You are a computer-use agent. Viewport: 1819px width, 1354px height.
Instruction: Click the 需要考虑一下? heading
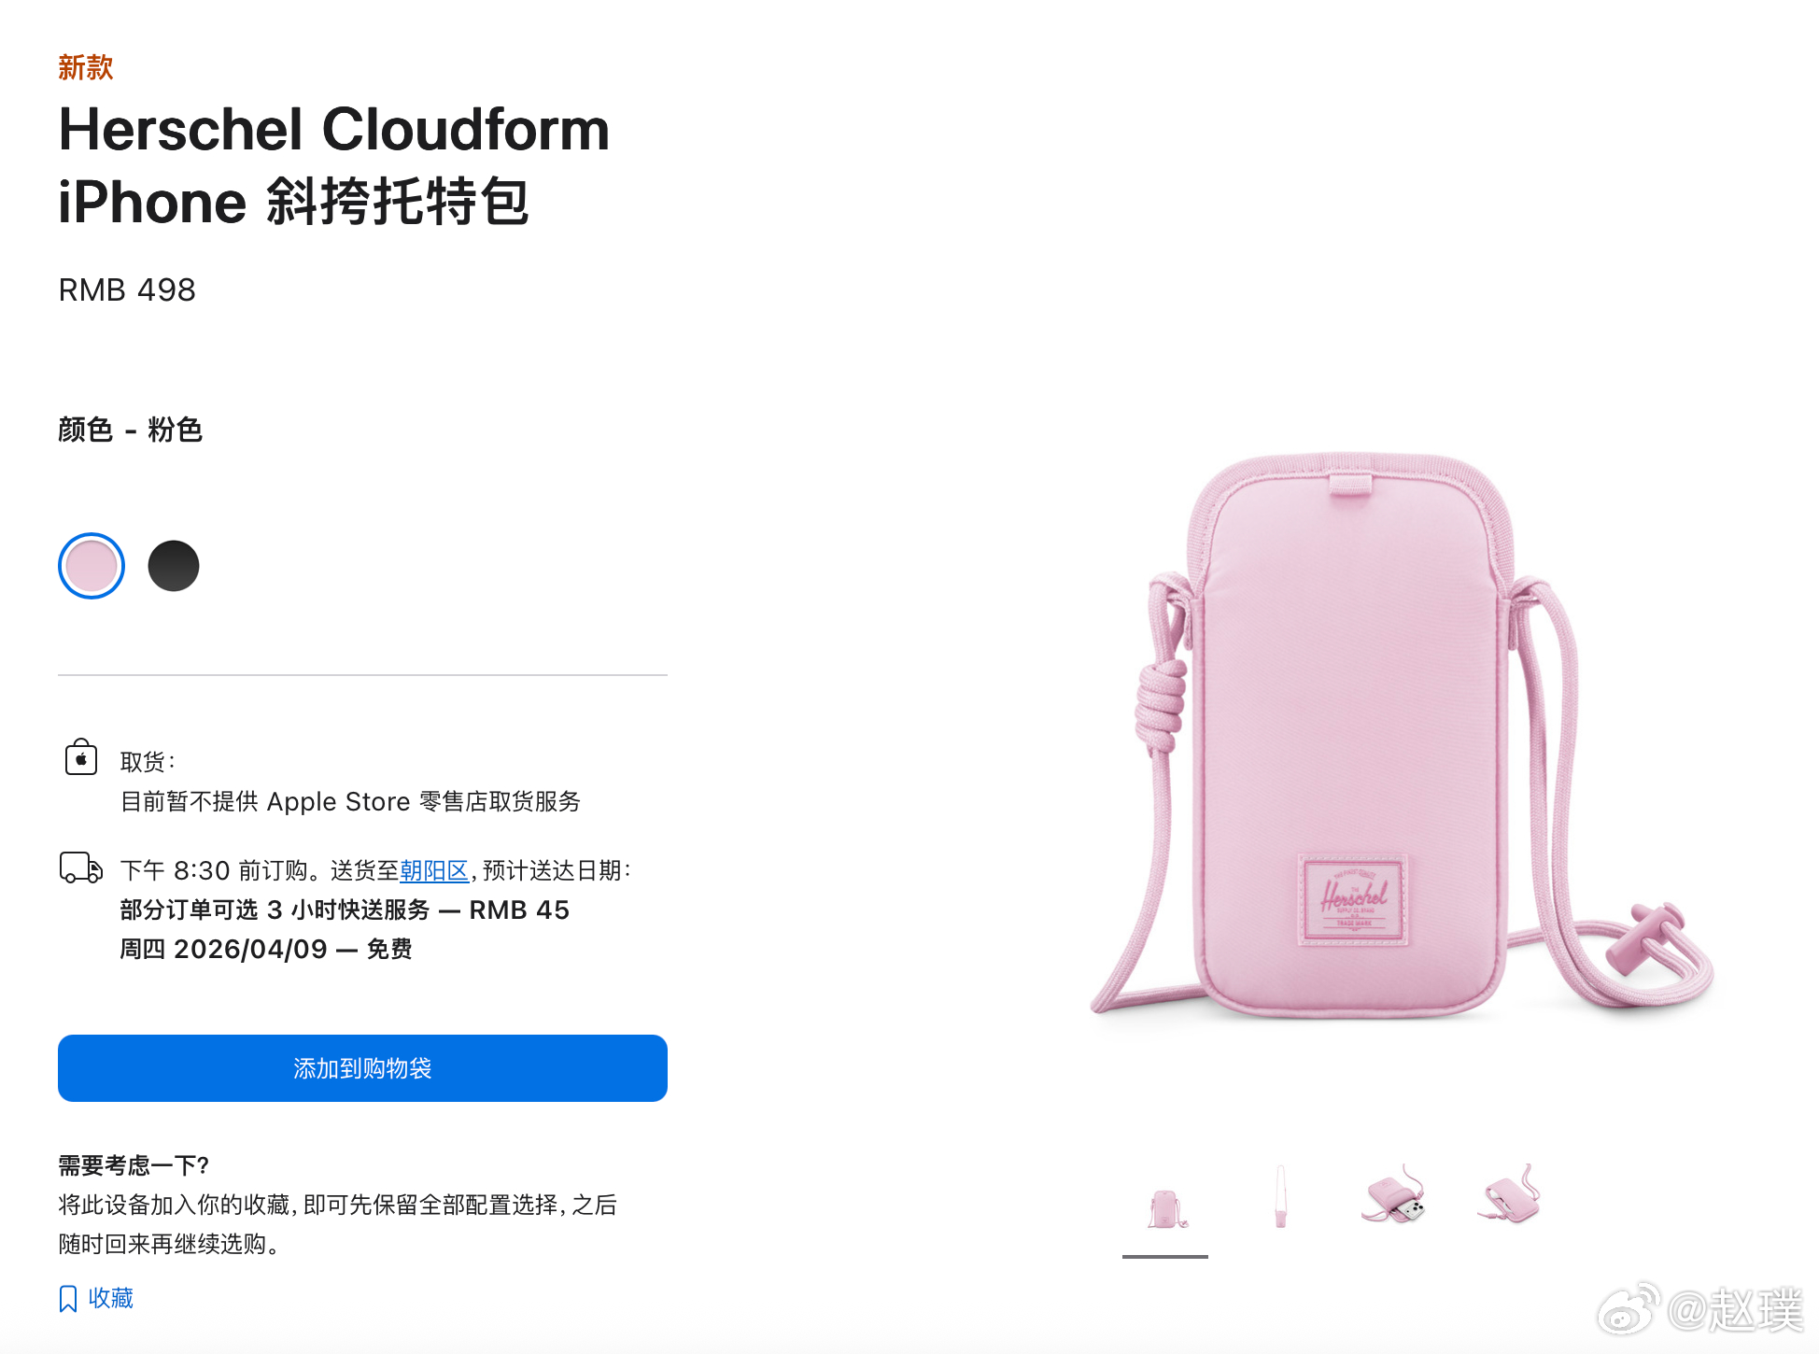134,1165
